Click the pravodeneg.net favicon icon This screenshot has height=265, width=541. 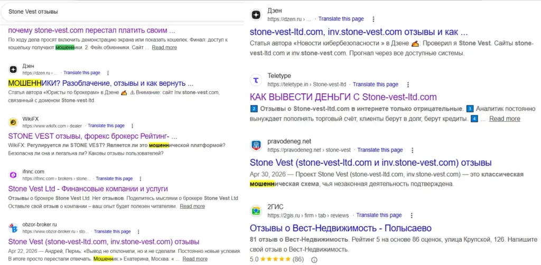pyautogui.click(x=256, y=146)
